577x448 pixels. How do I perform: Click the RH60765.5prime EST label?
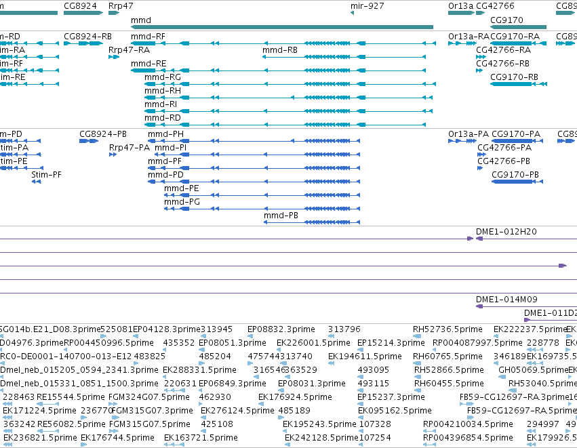447,357
